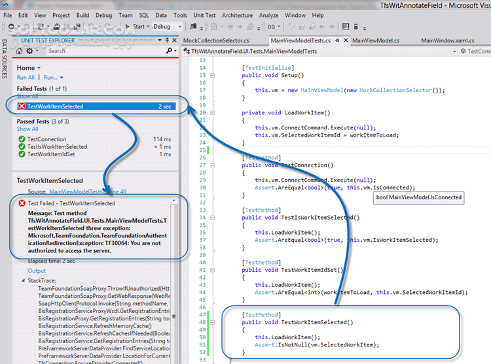The image size is (491, 364).
Task: Click the Home icon in Unit Test Explorer
Action: (x=20, y=50)
